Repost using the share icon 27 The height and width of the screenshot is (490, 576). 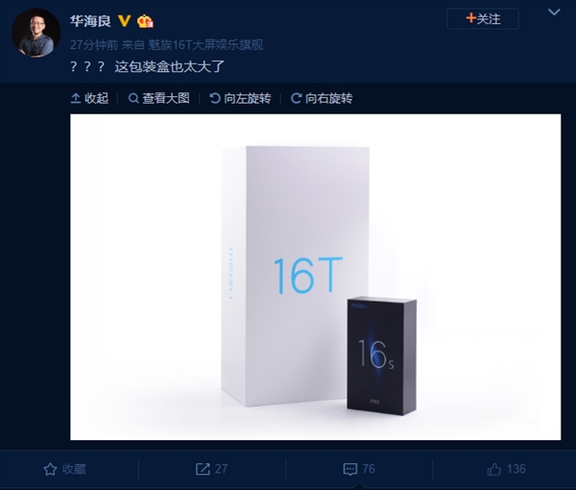pyautogui.click(x=211, y=469)
